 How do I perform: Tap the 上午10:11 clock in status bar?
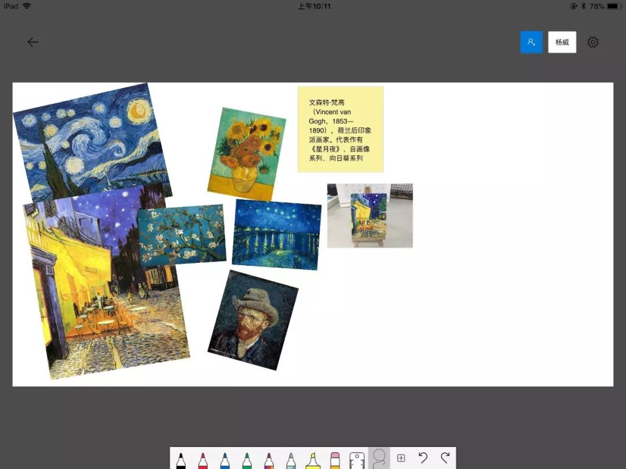[314, 6]
